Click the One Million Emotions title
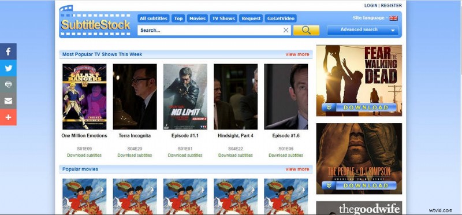462x215 pixels. [84, 136]
